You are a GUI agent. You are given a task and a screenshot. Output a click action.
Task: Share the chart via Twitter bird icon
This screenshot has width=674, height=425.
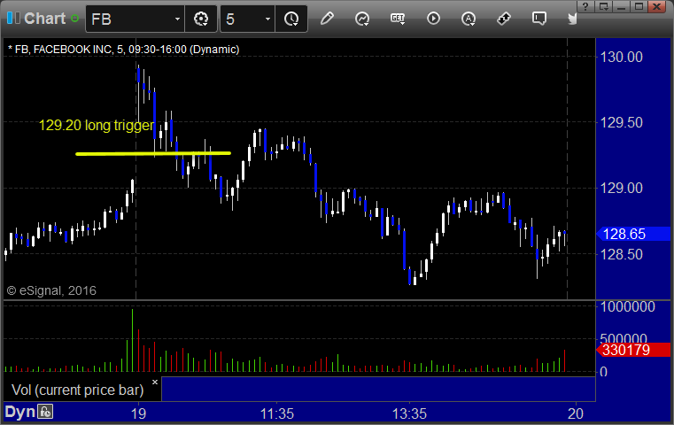pos(572,19)
